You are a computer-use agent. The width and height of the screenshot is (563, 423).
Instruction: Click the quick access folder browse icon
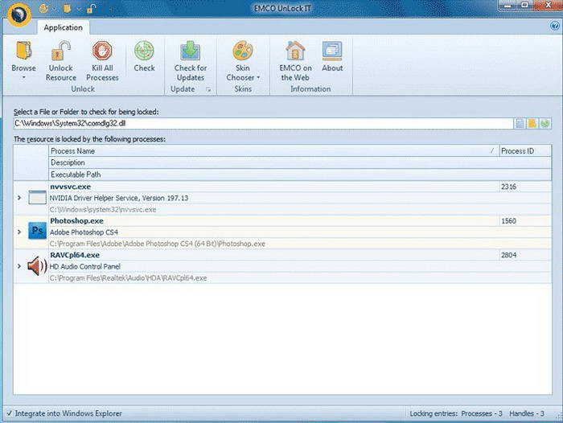(x=67, y=8)
